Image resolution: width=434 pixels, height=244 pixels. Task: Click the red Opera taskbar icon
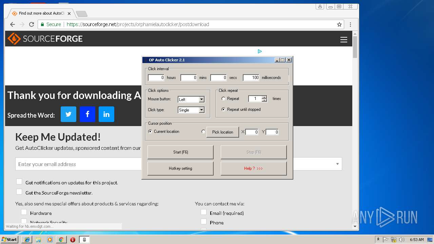[x=73, y=240]
